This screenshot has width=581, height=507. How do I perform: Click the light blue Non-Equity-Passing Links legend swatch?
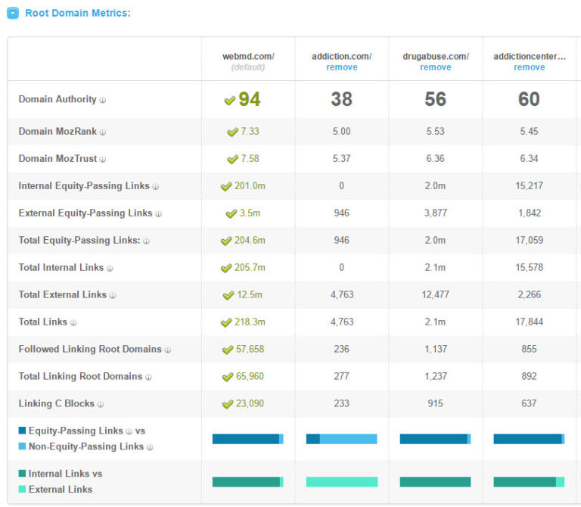(22, 446)
